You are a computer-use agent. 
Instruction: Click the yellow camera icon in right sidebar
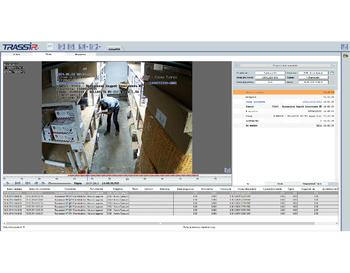click(346, 56)
